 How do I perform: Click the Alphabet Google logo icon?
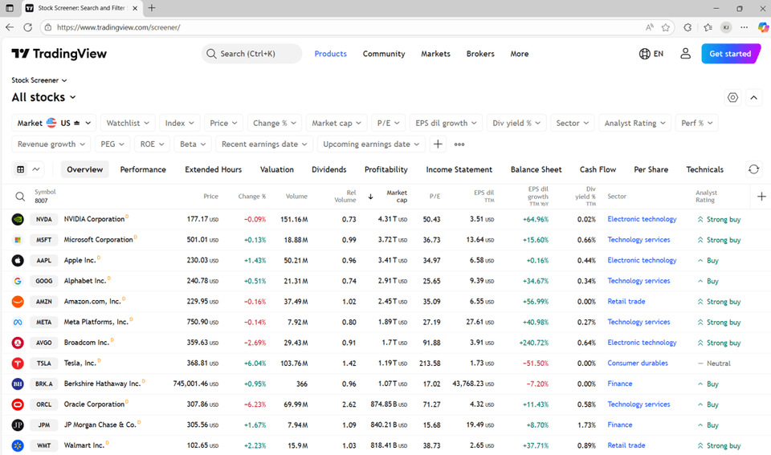click(18, 281)
